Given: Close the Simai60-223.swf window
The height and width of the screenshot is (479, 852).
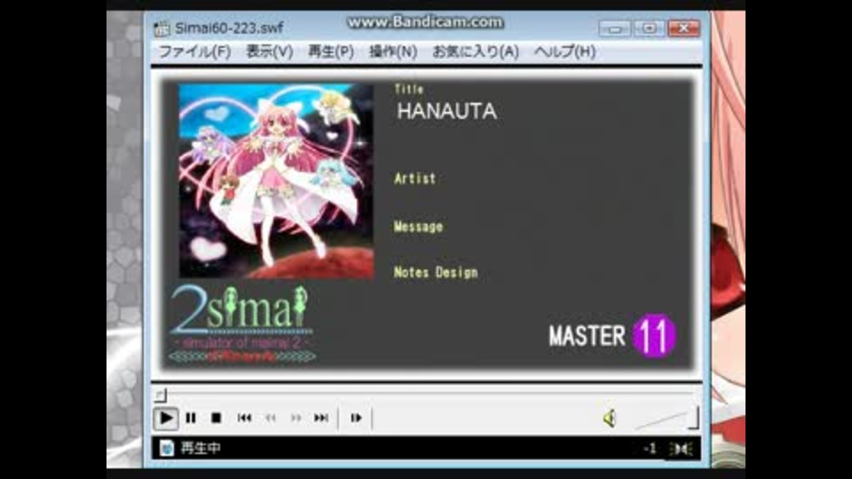Looking at the screenshot, I should point(683,28).
